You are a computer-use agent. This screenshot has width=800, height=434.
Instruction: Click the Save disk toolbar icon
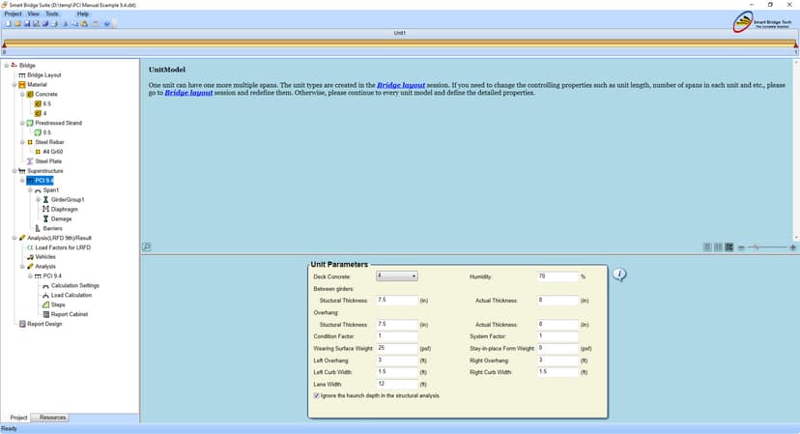pyautogui.click(x=27, y=23)
